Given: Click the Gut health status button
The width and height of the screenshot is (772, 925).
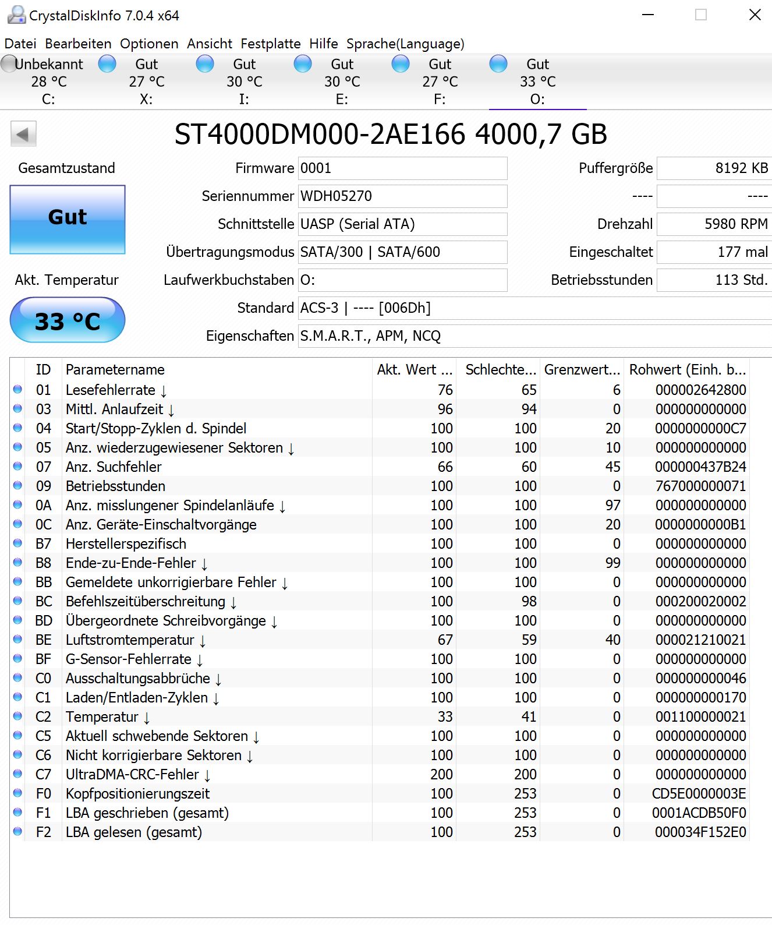Looking at the screenshot, I should click(x=68, y=220).
